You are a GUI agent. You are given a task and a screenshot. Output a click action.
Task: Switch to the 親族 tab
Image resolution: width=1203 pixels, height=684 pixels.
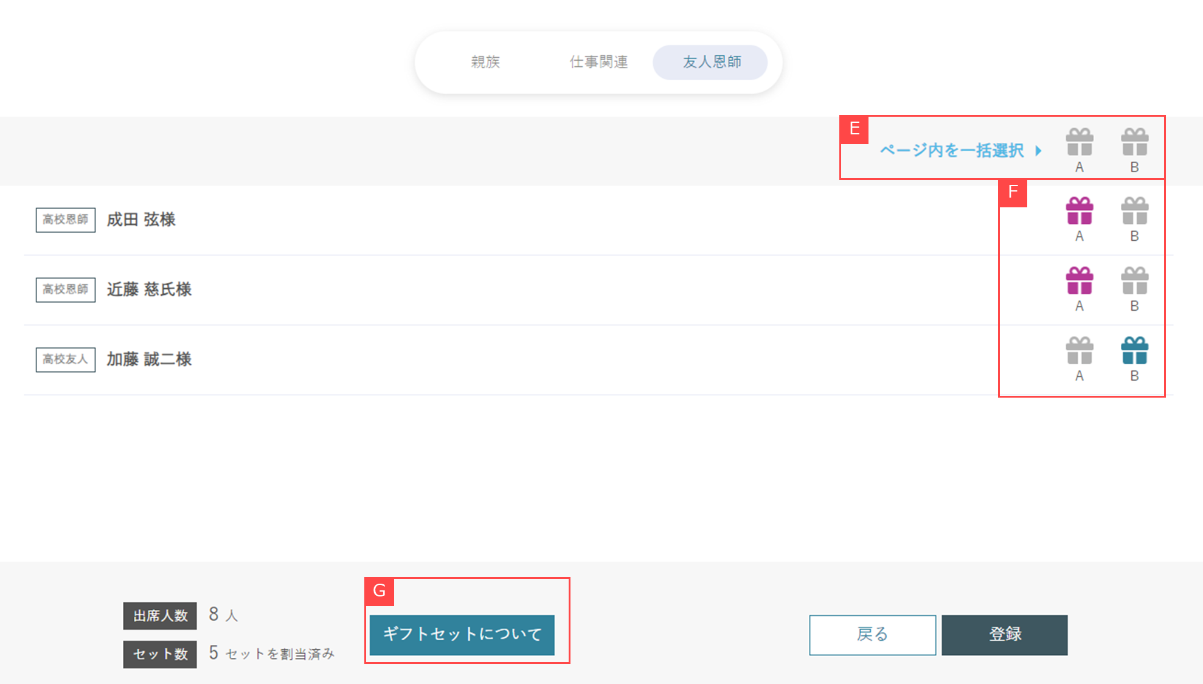(x=485, y=61)
